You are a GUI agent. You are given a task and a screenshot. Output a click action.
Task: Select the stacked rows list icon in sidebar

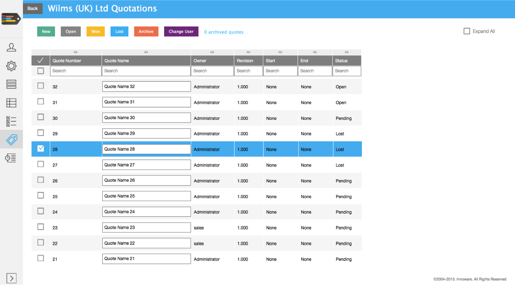point(11,84)
